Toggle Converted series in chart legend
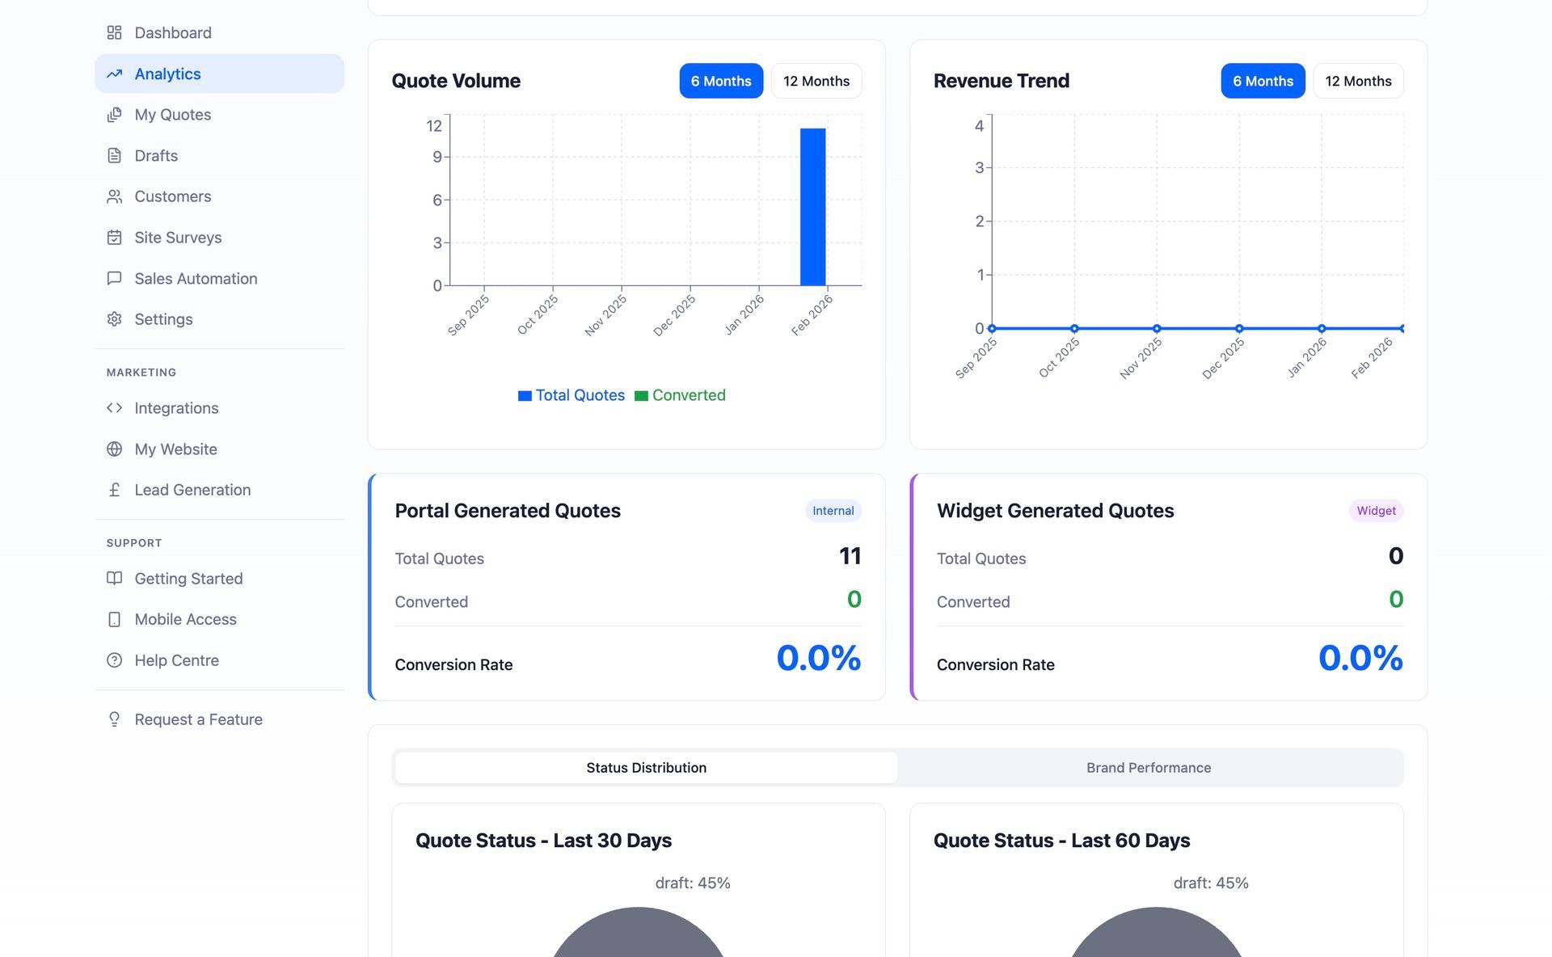 tap(680, 395)
